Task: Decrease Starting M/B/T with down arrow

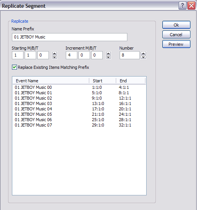Action: pos(54,57)
